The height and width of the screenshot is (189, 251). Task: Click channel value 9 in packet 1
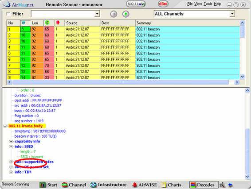point(25,29)
